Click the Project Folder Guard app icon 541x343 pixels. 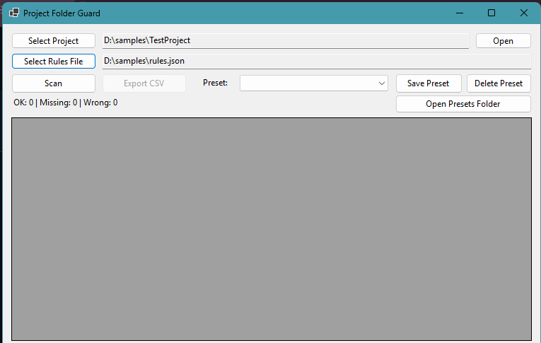click(x=14, y=13)
